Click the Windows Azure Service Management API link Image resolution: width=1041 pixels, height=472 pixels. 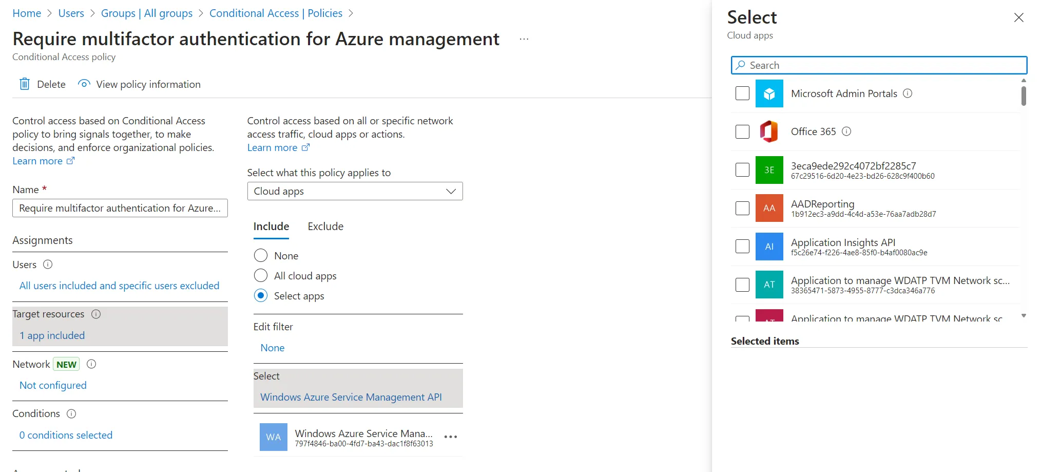(351, 397)
